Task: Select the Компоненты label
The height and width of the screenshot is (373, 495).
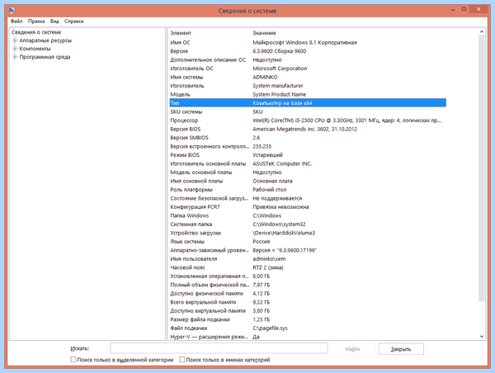Action: [x=35, y=49]
